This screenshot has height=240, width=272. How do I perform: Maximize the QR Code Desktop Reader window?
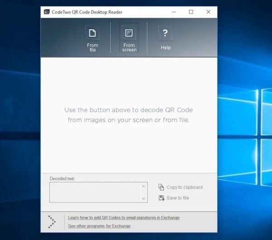(191, 12)
